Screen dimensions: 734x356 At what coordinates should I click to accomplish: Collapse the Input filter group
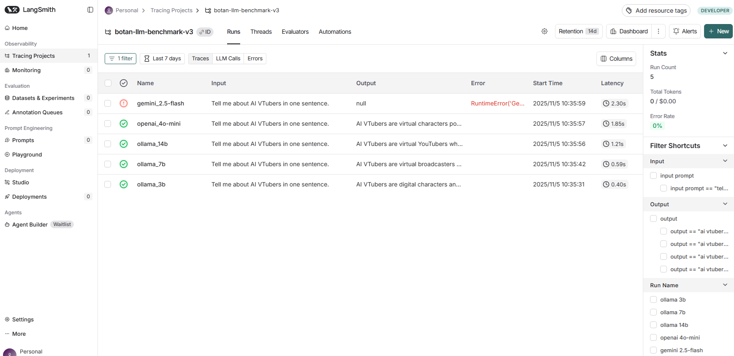(x=725, y=161)
